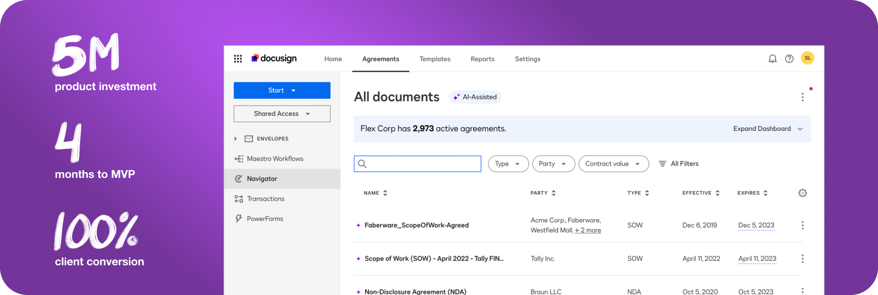878x295 pixels.
Task: Click the active agreements count '2,973'
Action: [x=423, y=129]
